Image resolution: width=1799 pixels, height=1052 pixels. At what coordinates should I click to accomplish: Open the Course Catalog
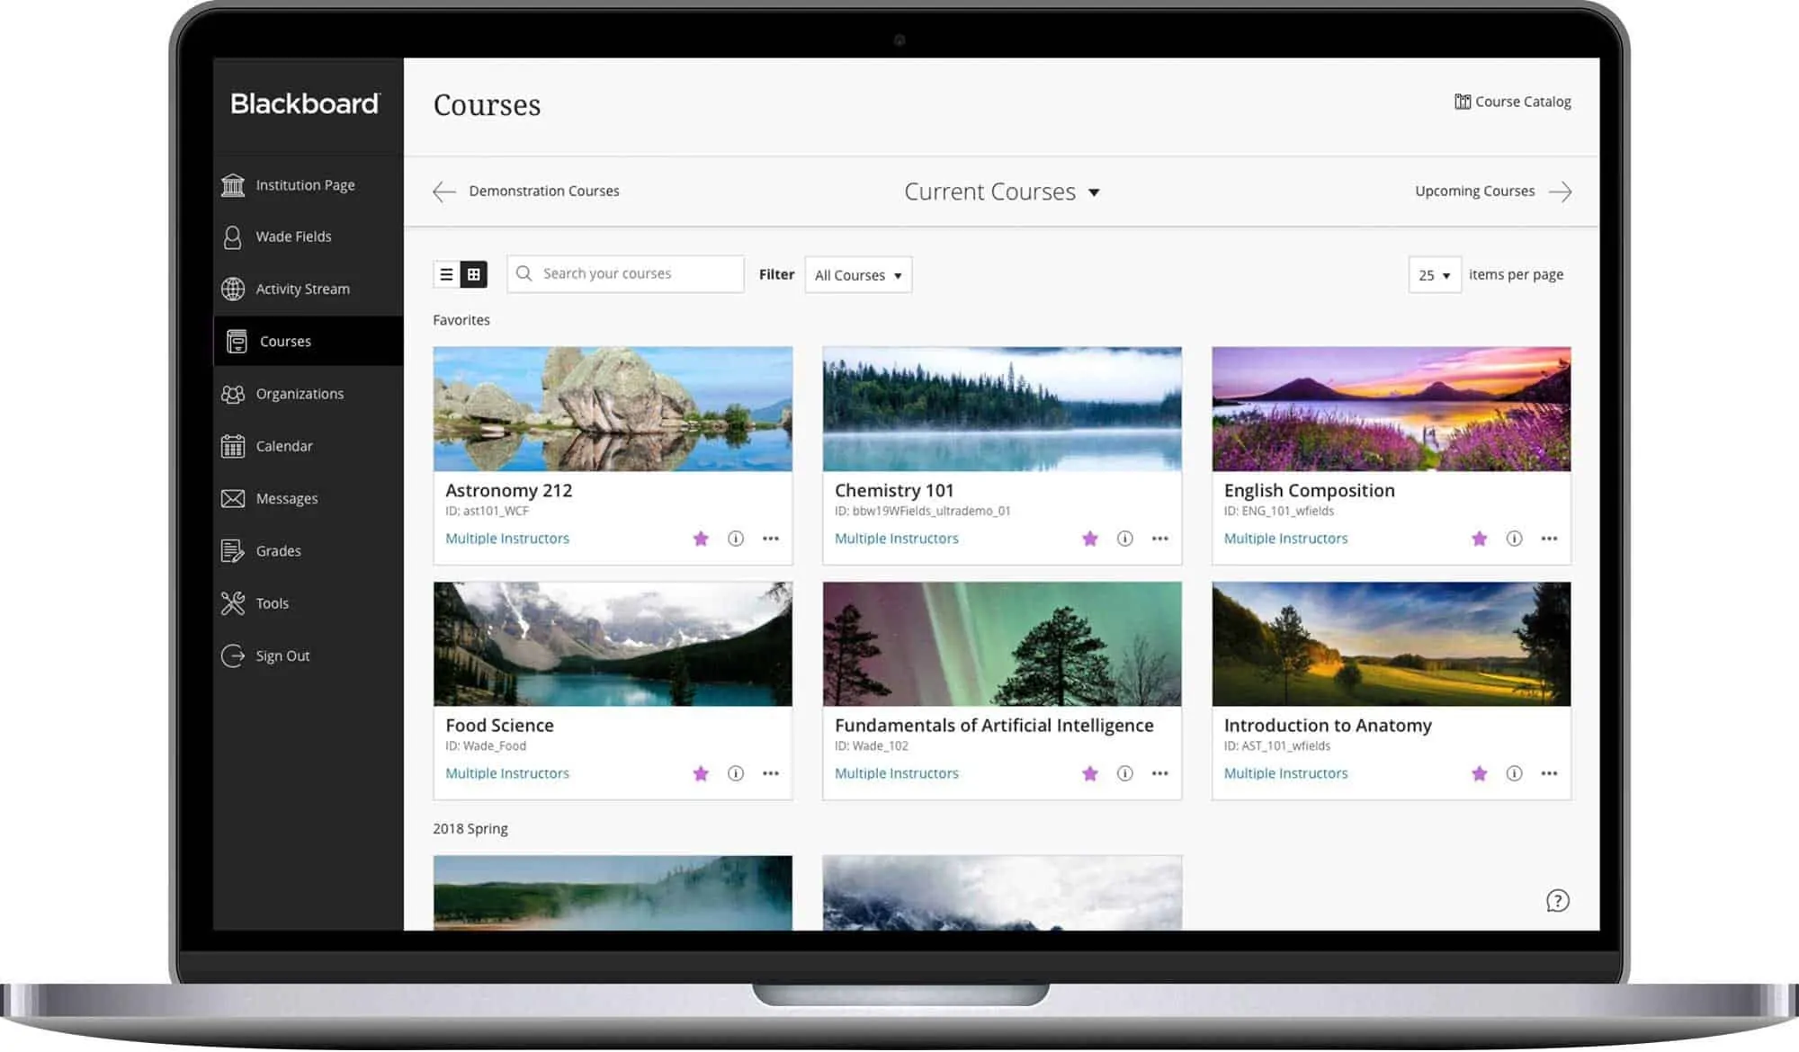(x=1522, y=102)
